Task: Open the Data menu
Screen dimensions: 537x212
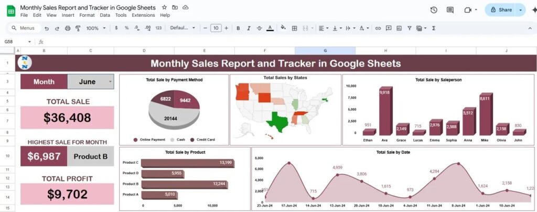Action: [x=105, y=15]
